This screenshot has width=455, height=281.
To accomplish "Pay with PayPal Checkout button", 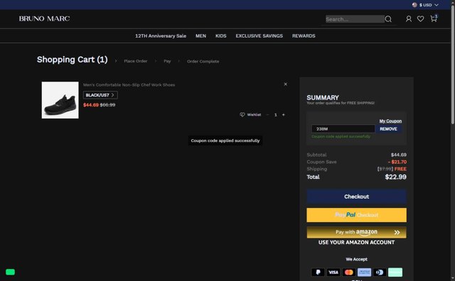I will pos(356,215).
